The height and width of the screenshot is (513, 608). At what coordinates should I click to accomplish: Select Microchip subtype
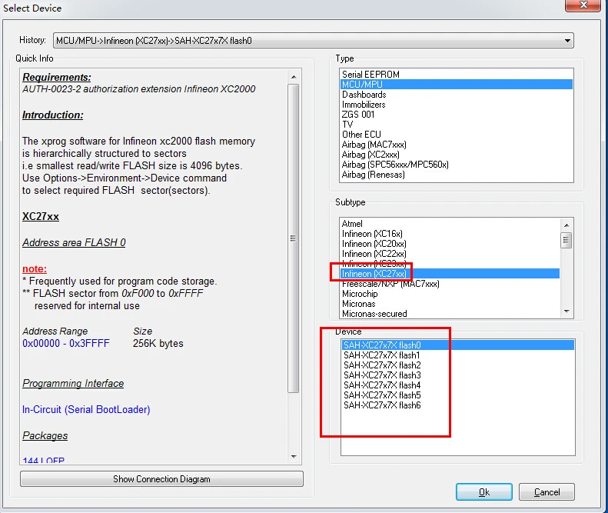pyautogui.click(x=450, y=294)
